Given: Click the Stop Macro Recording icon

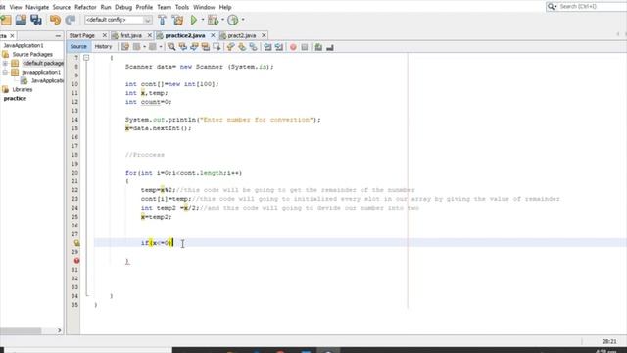Looking at the screenshot, I should coord(305,47).
